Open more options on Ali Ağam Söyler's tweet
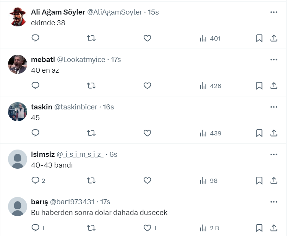 (274, 12)
